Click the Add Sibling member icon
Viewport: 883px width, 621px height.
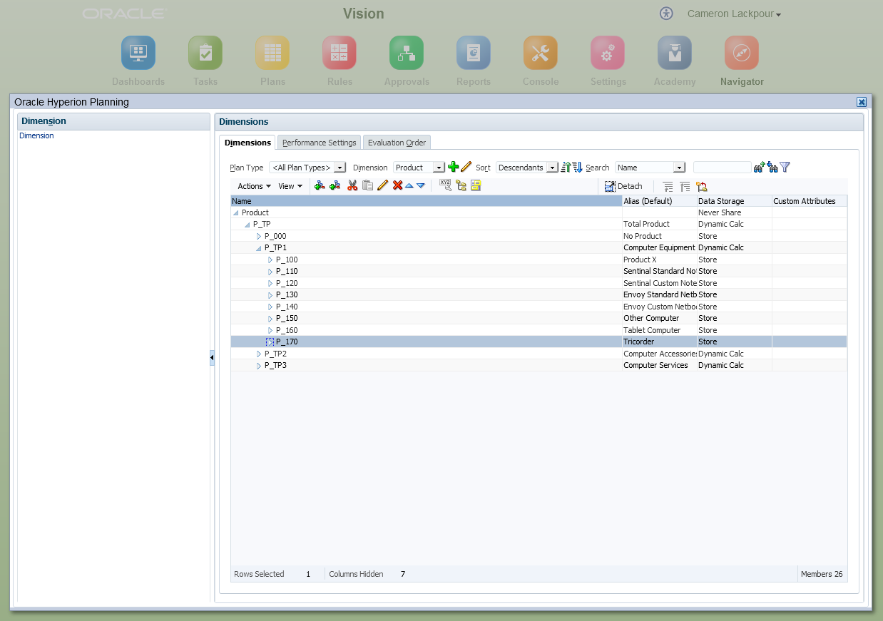(335, 185)
